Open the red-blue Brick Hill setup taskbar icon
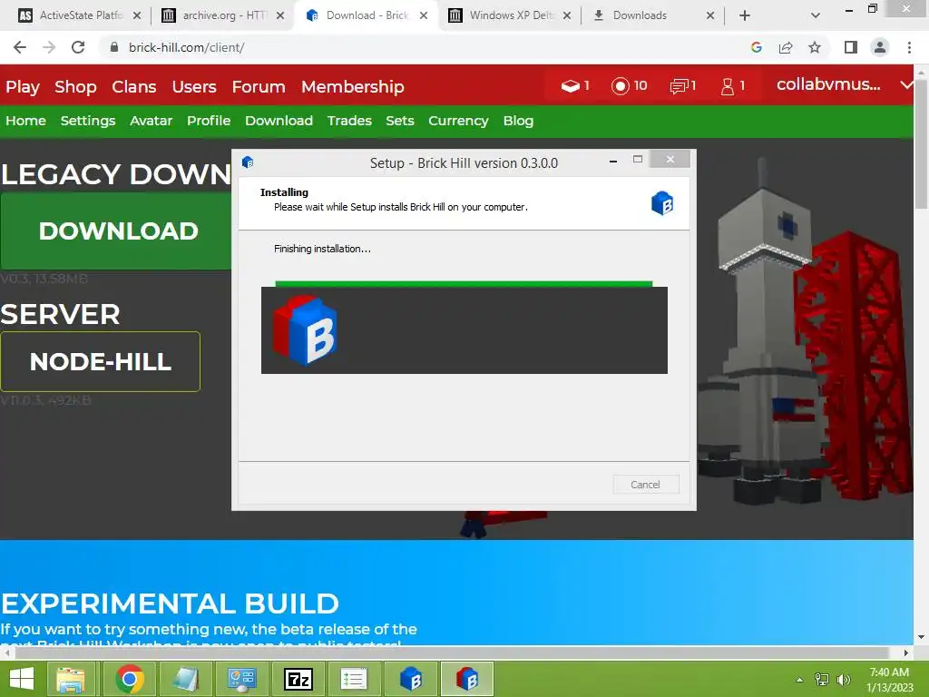The image size is (929, 697). tap(467, 679)
